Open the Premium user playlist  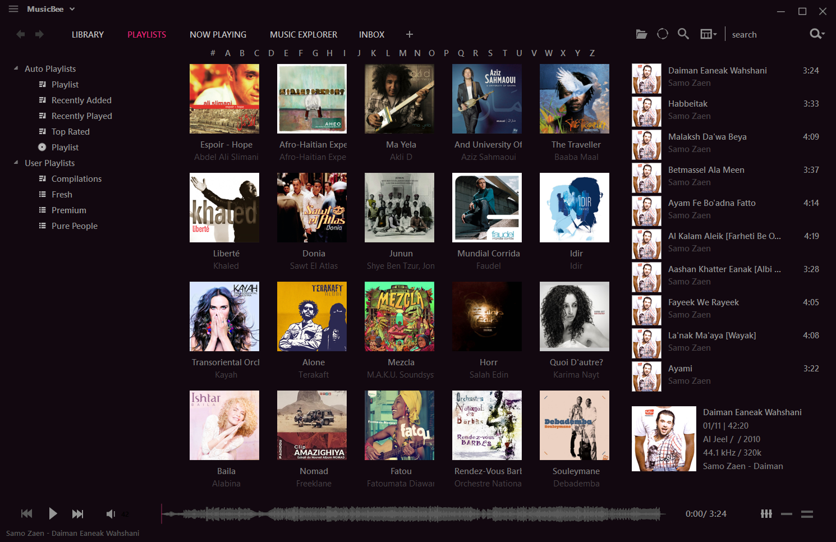click(x=69, y=210)
